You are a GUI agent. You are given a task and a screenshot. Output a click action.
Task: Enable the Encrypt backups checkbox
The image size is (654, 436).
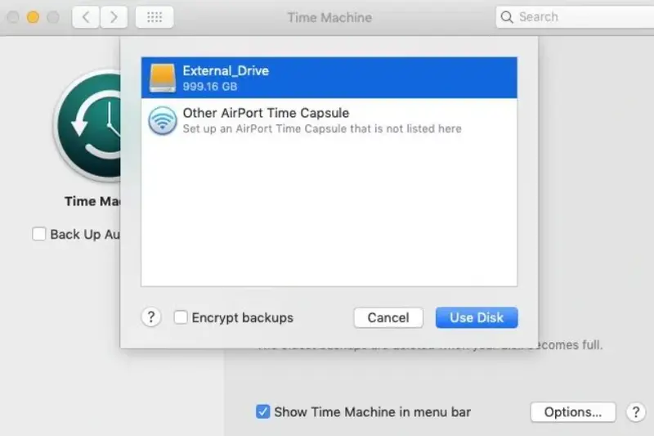(x=181, y=317)
